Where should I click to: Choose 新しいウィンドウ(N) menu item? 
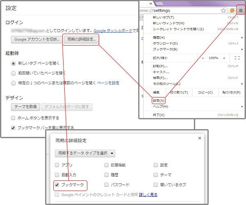click(194, 23)
